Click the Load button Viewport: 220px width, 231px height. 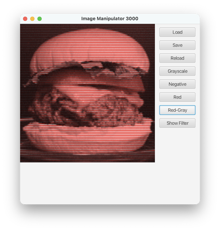point(177,32)
